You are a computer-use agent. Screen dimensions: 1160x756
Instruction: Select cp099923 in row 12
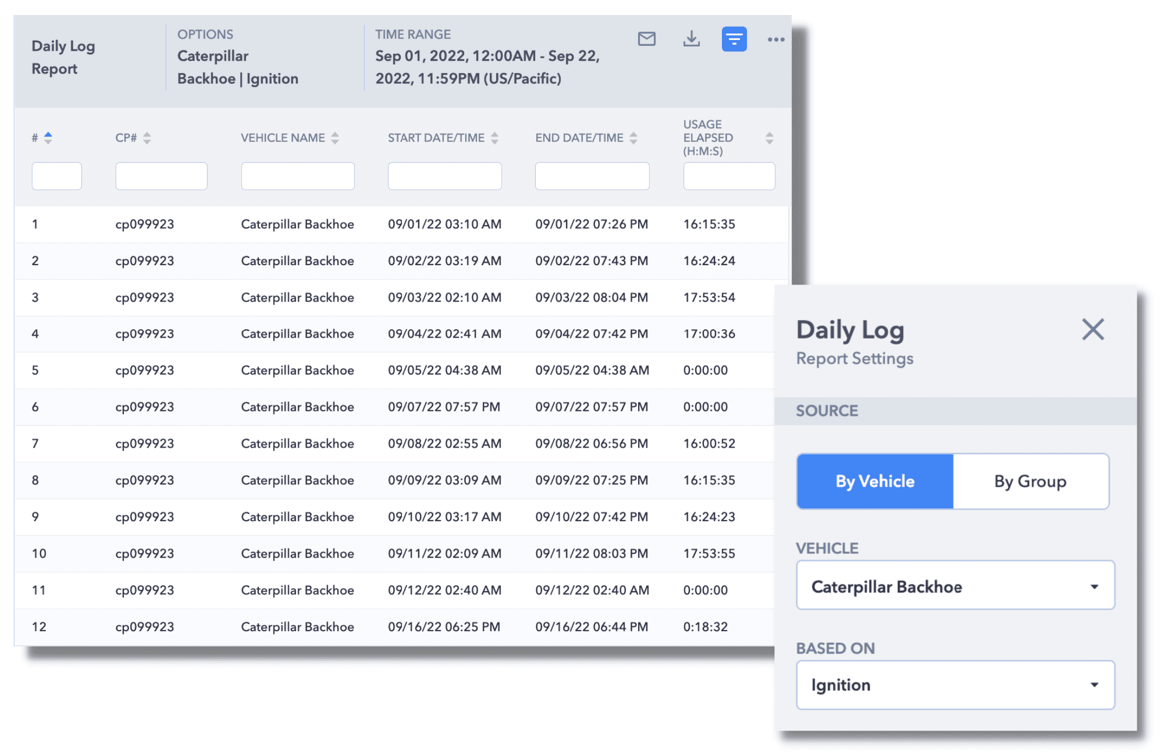tap(145, 627)
